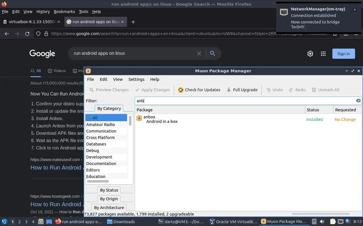Screen dimensions: 363x226
Task: Open Muon Settings menu
Action: (136, 79)
